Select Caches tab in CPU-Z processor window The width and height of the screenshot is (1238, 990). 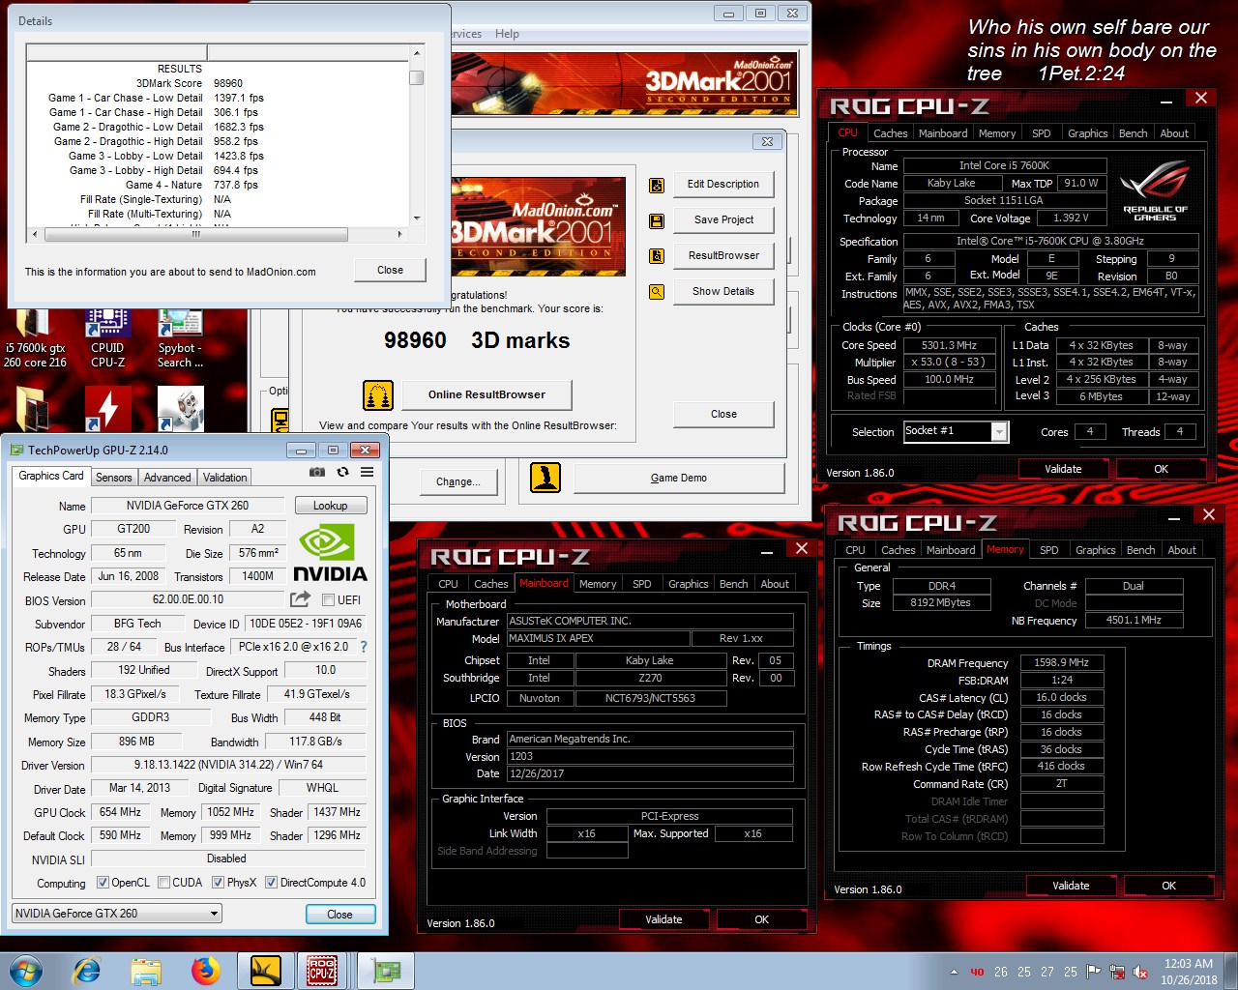[890, 133]
